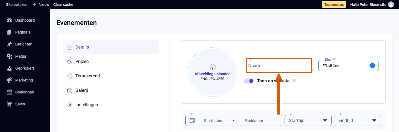The height and width of the screenshot is (132, 399).
Task: Open Media via its icon
Action: tap(9, 56)
